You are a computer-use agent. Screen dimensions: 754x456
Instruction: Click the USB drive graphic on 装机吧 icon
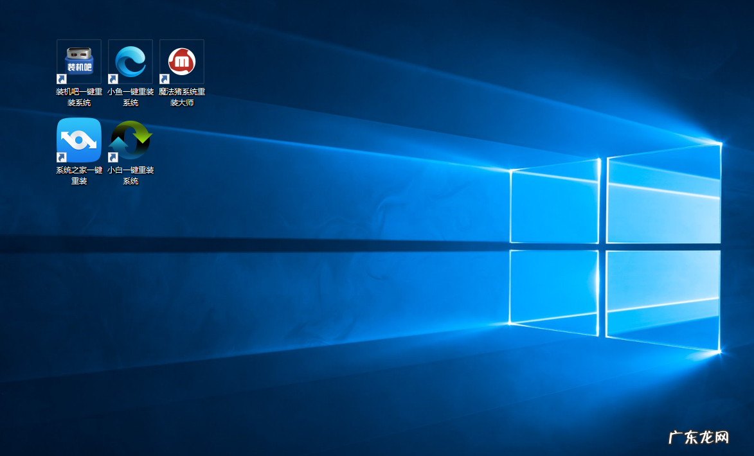click(x=78, y=57)
